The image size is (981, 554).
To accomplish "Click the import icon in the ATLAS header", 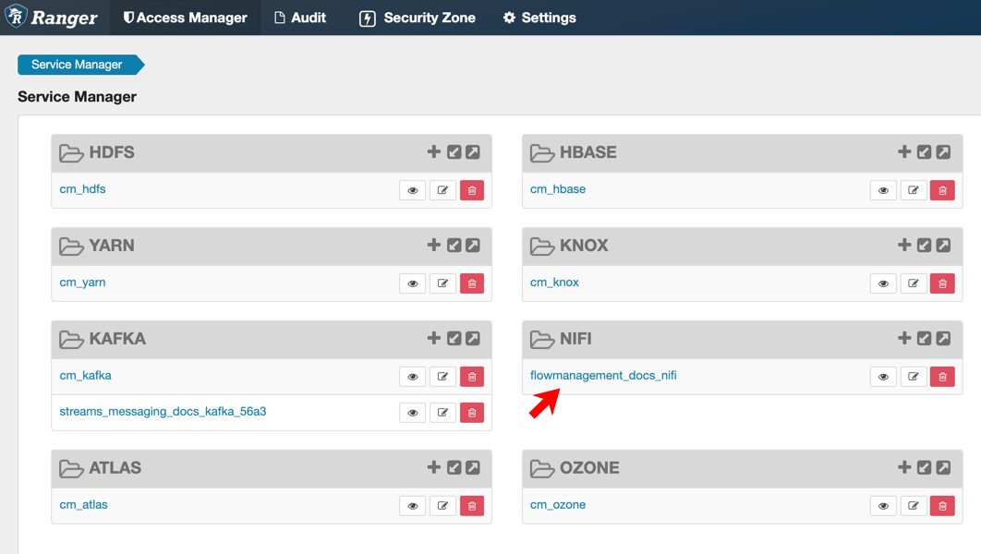I will (454, 468).
